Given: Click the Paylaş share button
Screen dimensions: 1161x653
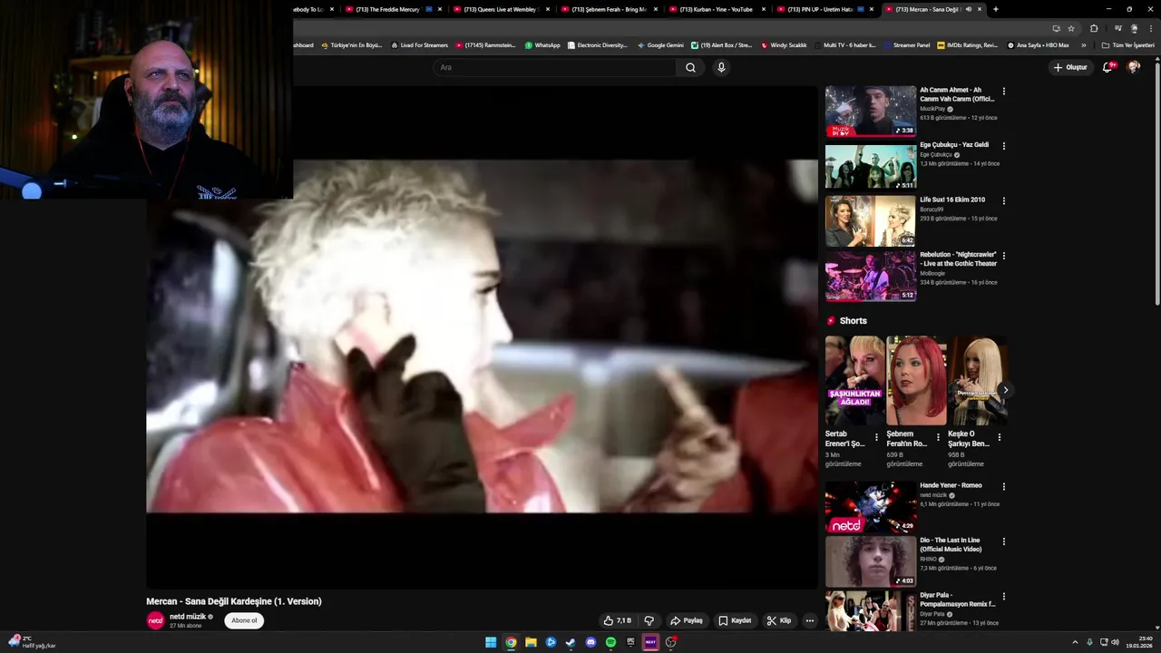Looking at the screenshot, I should tap(687, 621).
